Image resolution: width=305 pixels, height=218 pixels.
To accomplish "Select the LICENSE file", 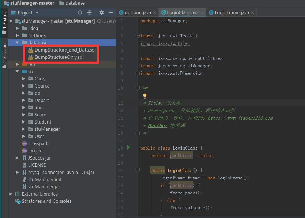I will pos(37,165).
